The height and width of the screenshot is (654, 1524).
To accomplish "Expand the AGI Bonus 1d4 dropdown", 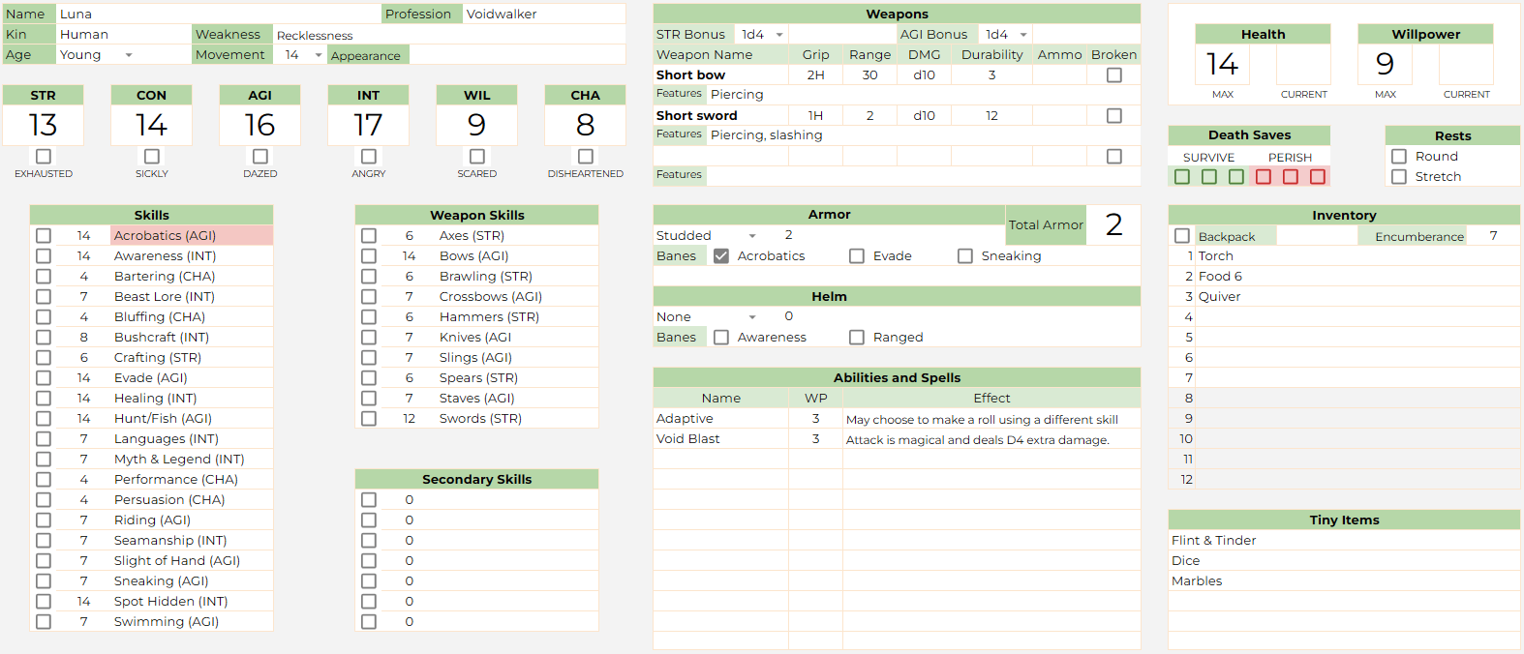I will click(x=1023, y=35).
